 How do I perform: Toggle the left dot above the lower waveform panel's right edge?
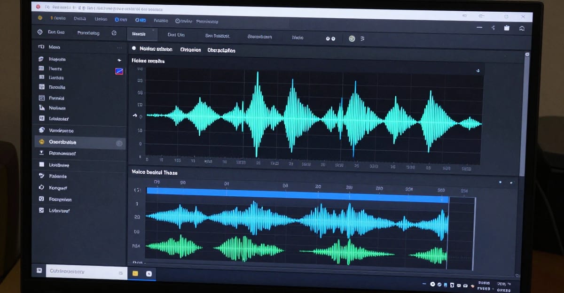pos(500,182)
